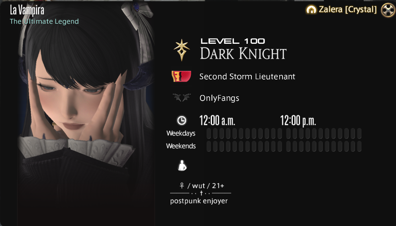Toggle the last Weekdays hour slot
Screen dimensions: 396x226
coord(359,133)
